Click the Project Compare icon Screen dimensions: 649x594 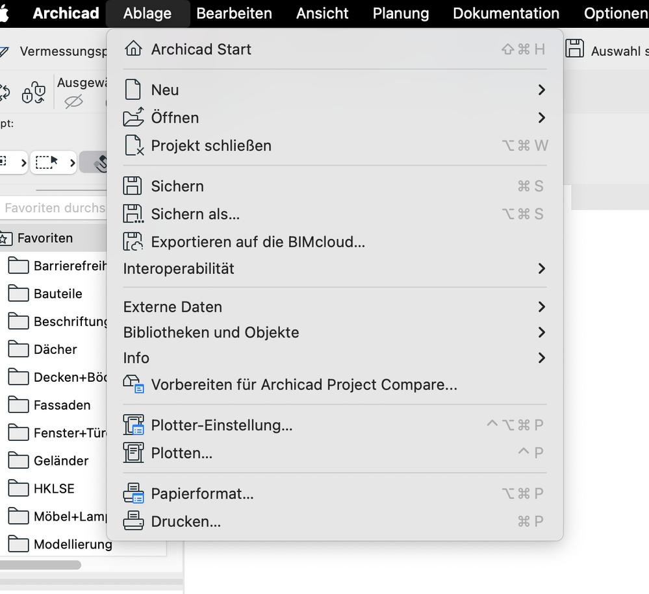(133, 385)
